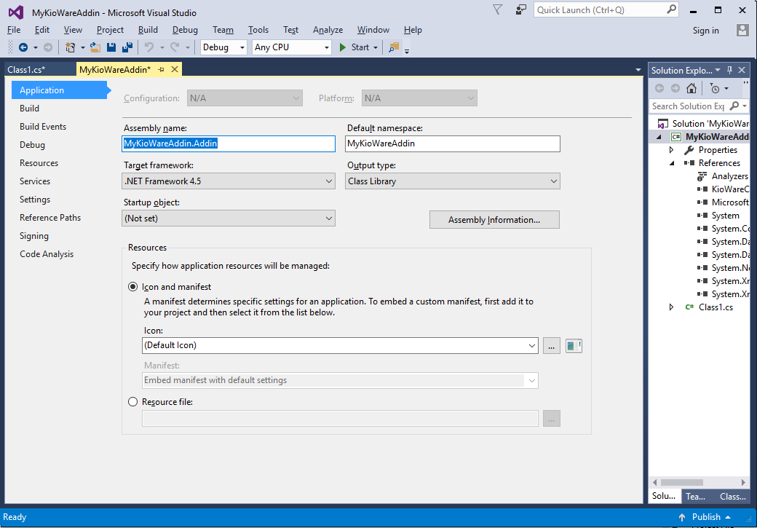This screenshot has width=757, height=528.
Task: Open the File menu
Action: pos(14,30)
